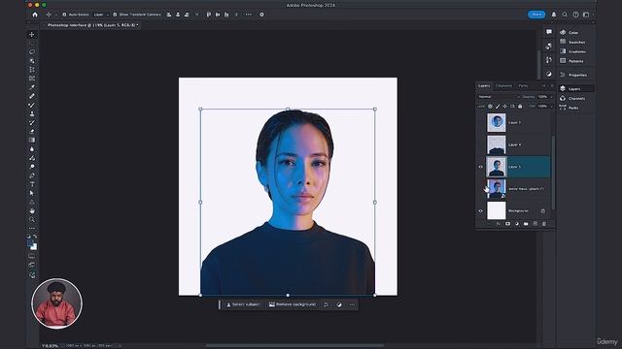This screenshot has width=622, height=349.
Task: Enable the Auto-Select checkbox
Action: [64, 15]
